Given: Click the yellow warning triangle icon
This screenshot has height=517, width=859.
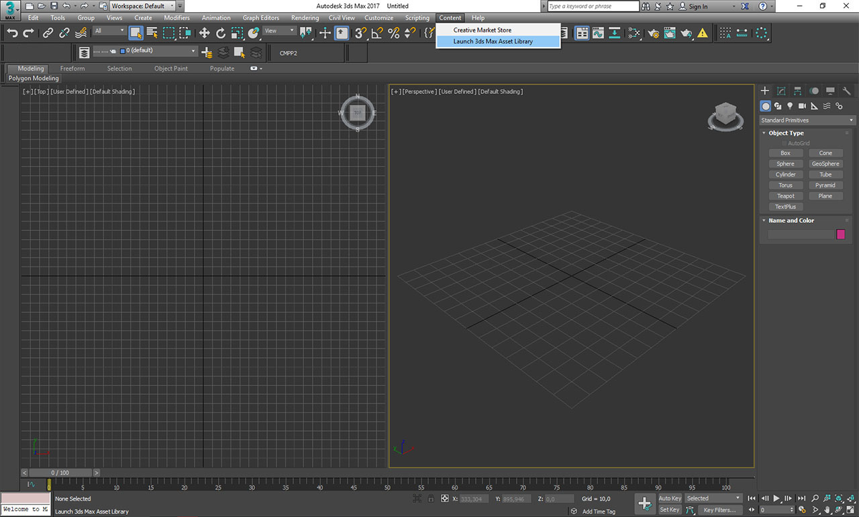Looking at the screenshot, I should (x=703, y=33).
